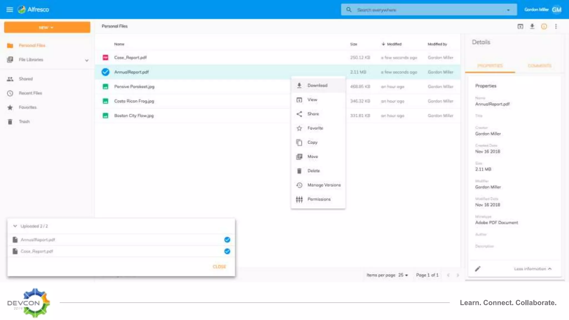
Task: Open the items per page dropdown
Action: tap(403, 275)
